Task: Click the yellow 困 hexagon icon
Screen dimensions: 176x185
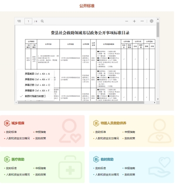Action: pos(96,123)
